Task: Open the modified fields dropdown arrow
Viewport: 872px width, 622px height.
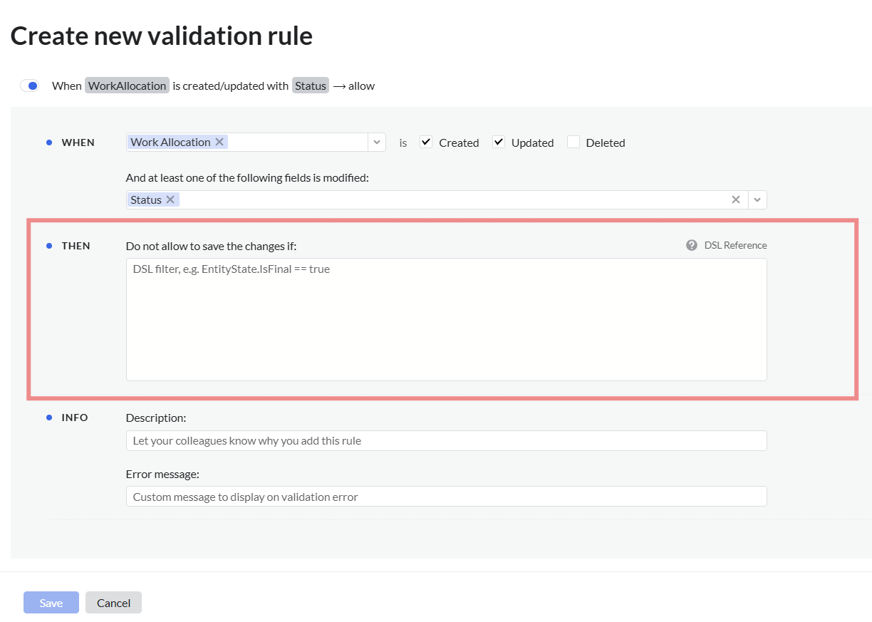Action: point(757,199)
